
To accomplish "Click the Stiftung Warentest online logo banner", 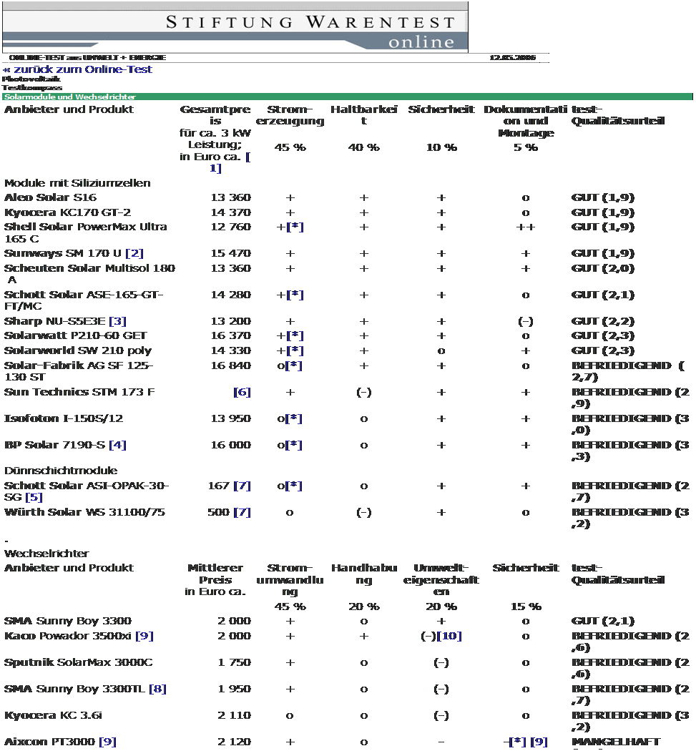I will click(235, 27).
